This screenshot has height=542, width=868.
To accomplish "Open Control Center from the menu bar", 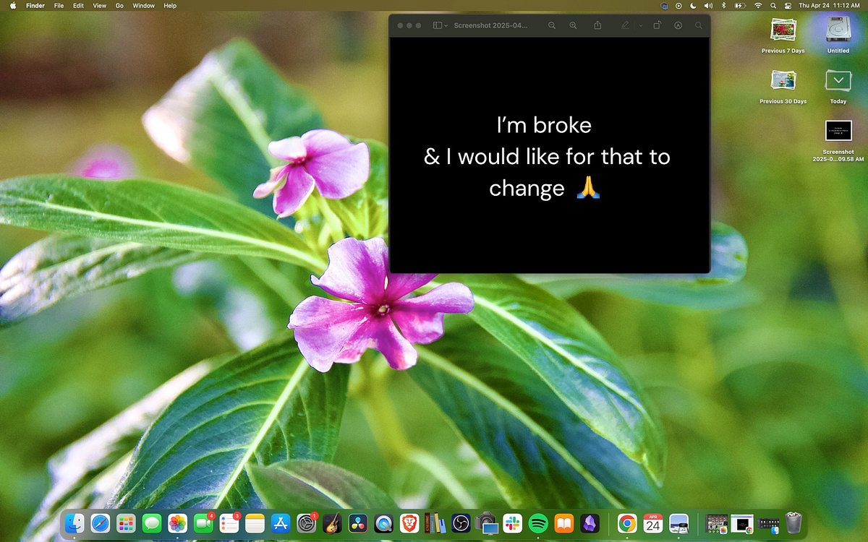I will tap(787, 6).
